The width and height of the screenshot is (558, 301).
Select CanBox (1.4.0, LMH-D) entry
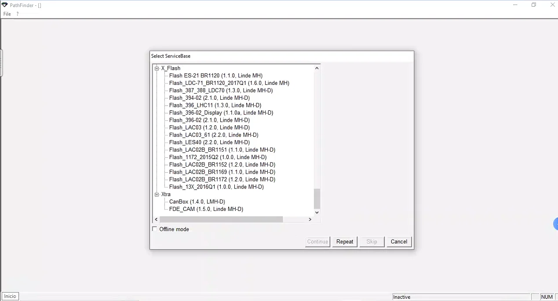(197, 202)
